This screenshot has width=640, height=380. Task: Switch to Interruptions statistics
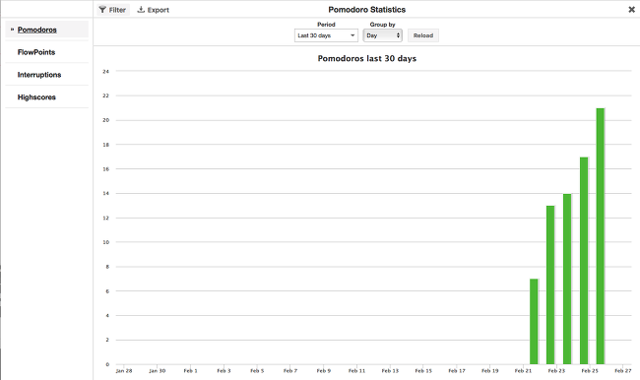[x=47, y=74]
